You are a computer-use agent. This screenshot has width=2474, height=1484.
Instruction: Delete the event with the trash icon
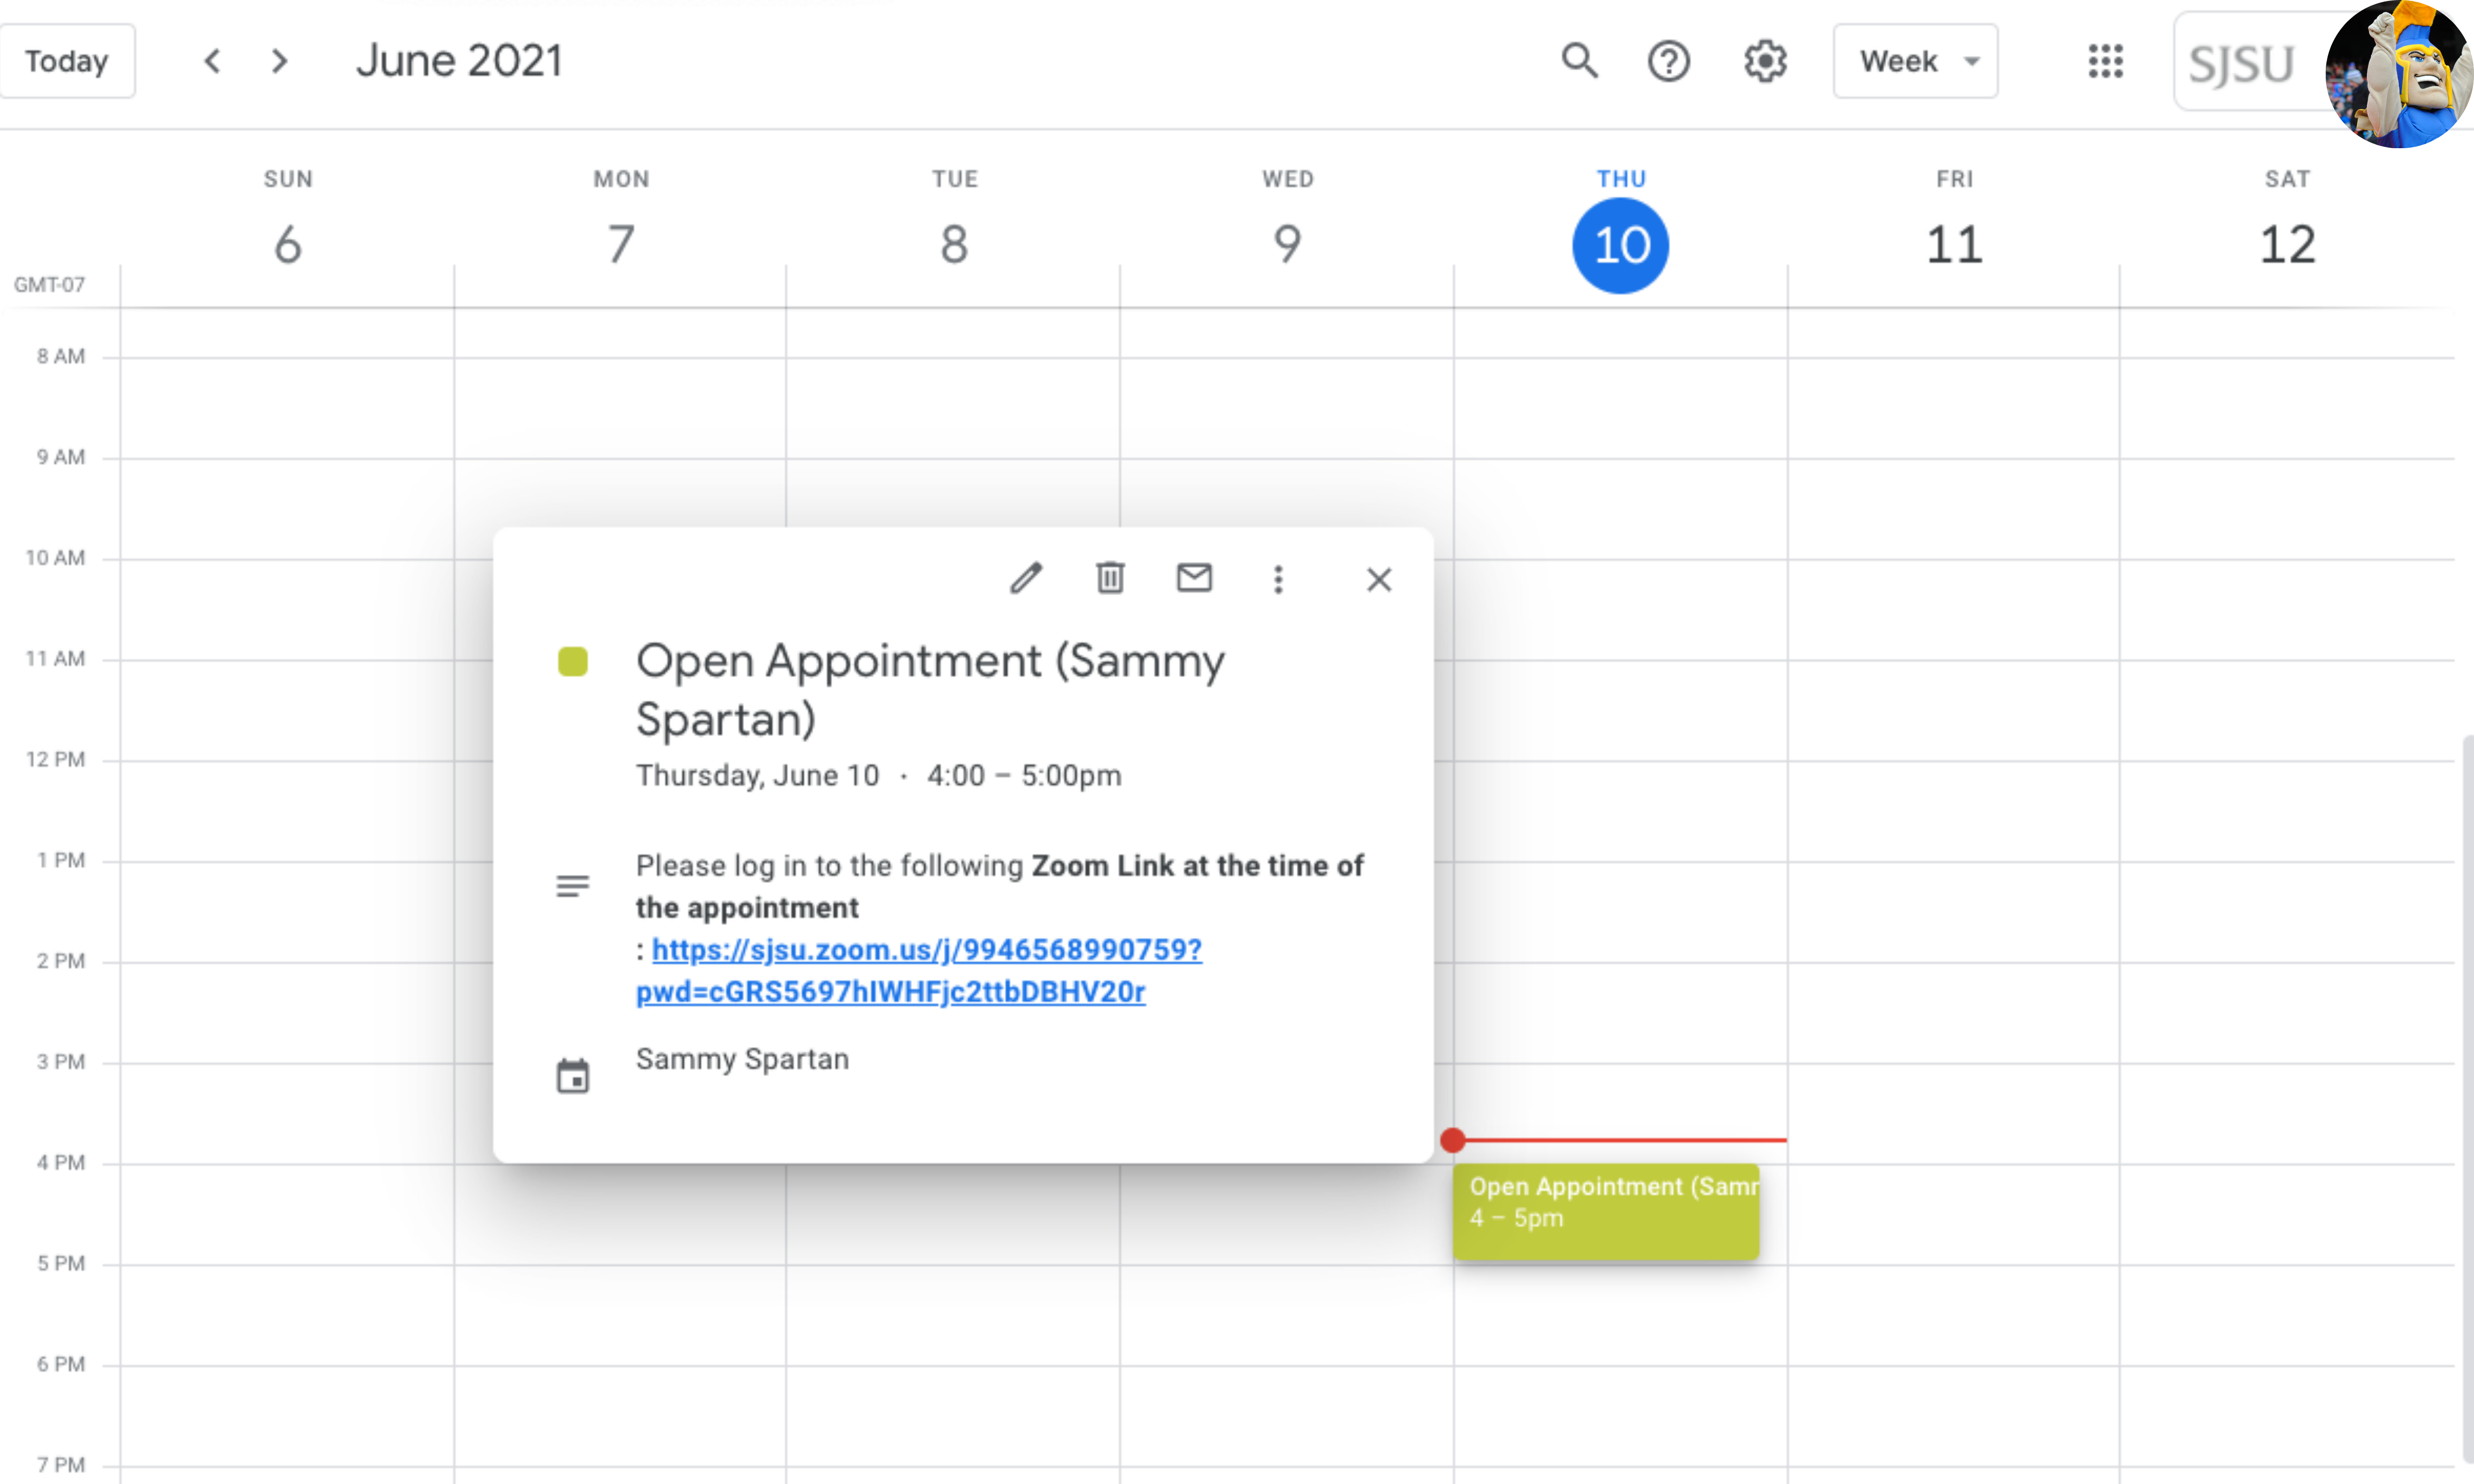point(1110,578)
